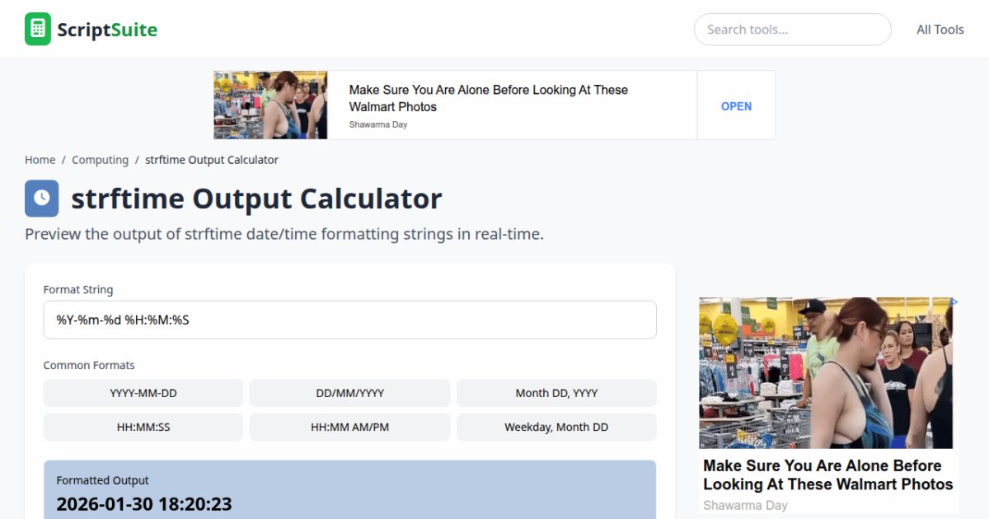
Task: Select the Weekday, Month DD preset
Action: (556, 427)
